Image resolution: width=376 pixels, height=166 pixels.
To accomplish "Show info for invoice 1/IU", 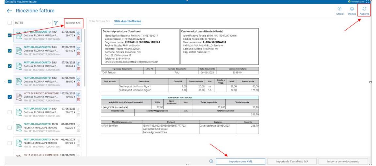I will [78, 80].
